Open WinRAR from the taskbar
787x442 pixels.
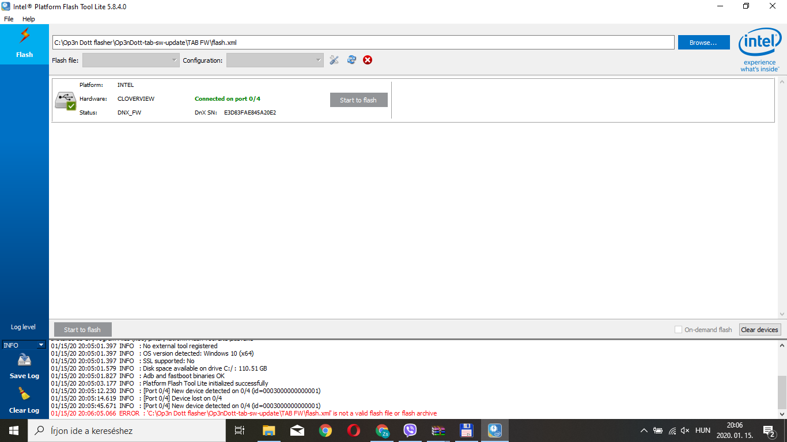click(x=438, y=430)
